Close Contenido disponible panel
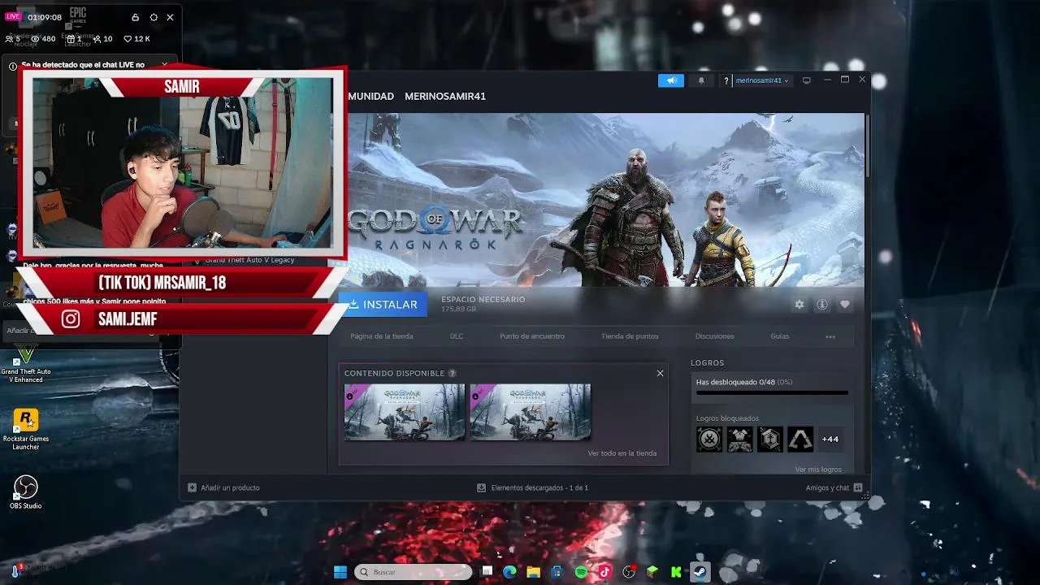1040x585 pixels. [660, 373]
